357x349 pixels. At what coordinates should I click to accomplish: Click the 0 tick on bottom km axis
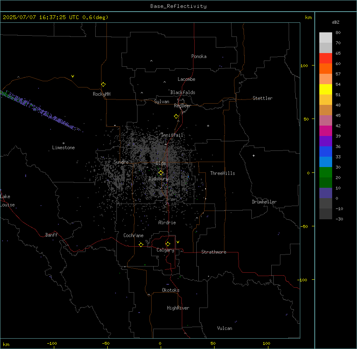tap(160, 343)
